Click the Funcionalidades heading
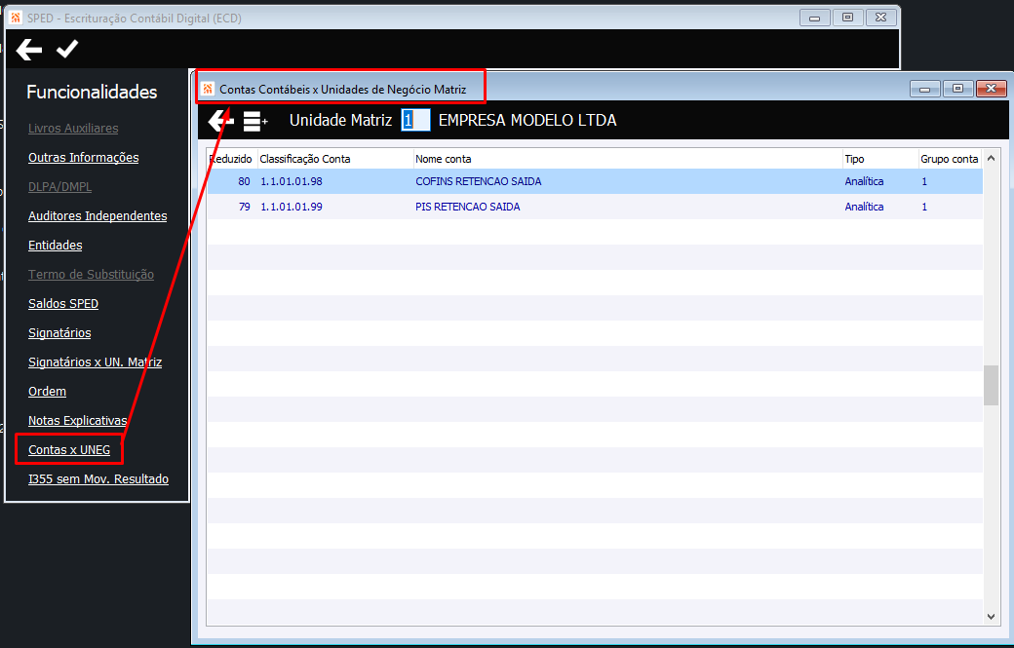 point(92,92)
